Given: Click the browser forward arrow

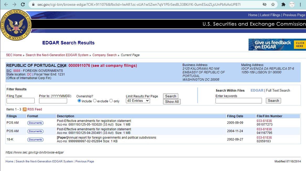Looking at the screenshot, I should pyautogui.click(x=14, y=4).
